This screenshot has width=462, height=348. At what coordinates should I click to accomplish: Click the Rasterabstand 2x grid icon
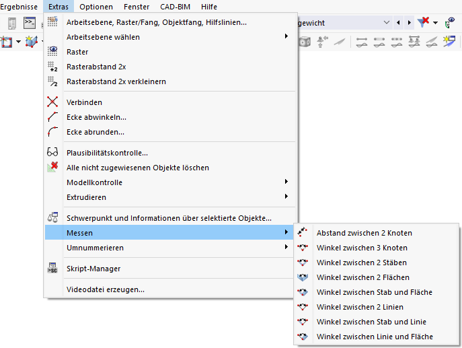pyautogui.click(x=52, y=67)
